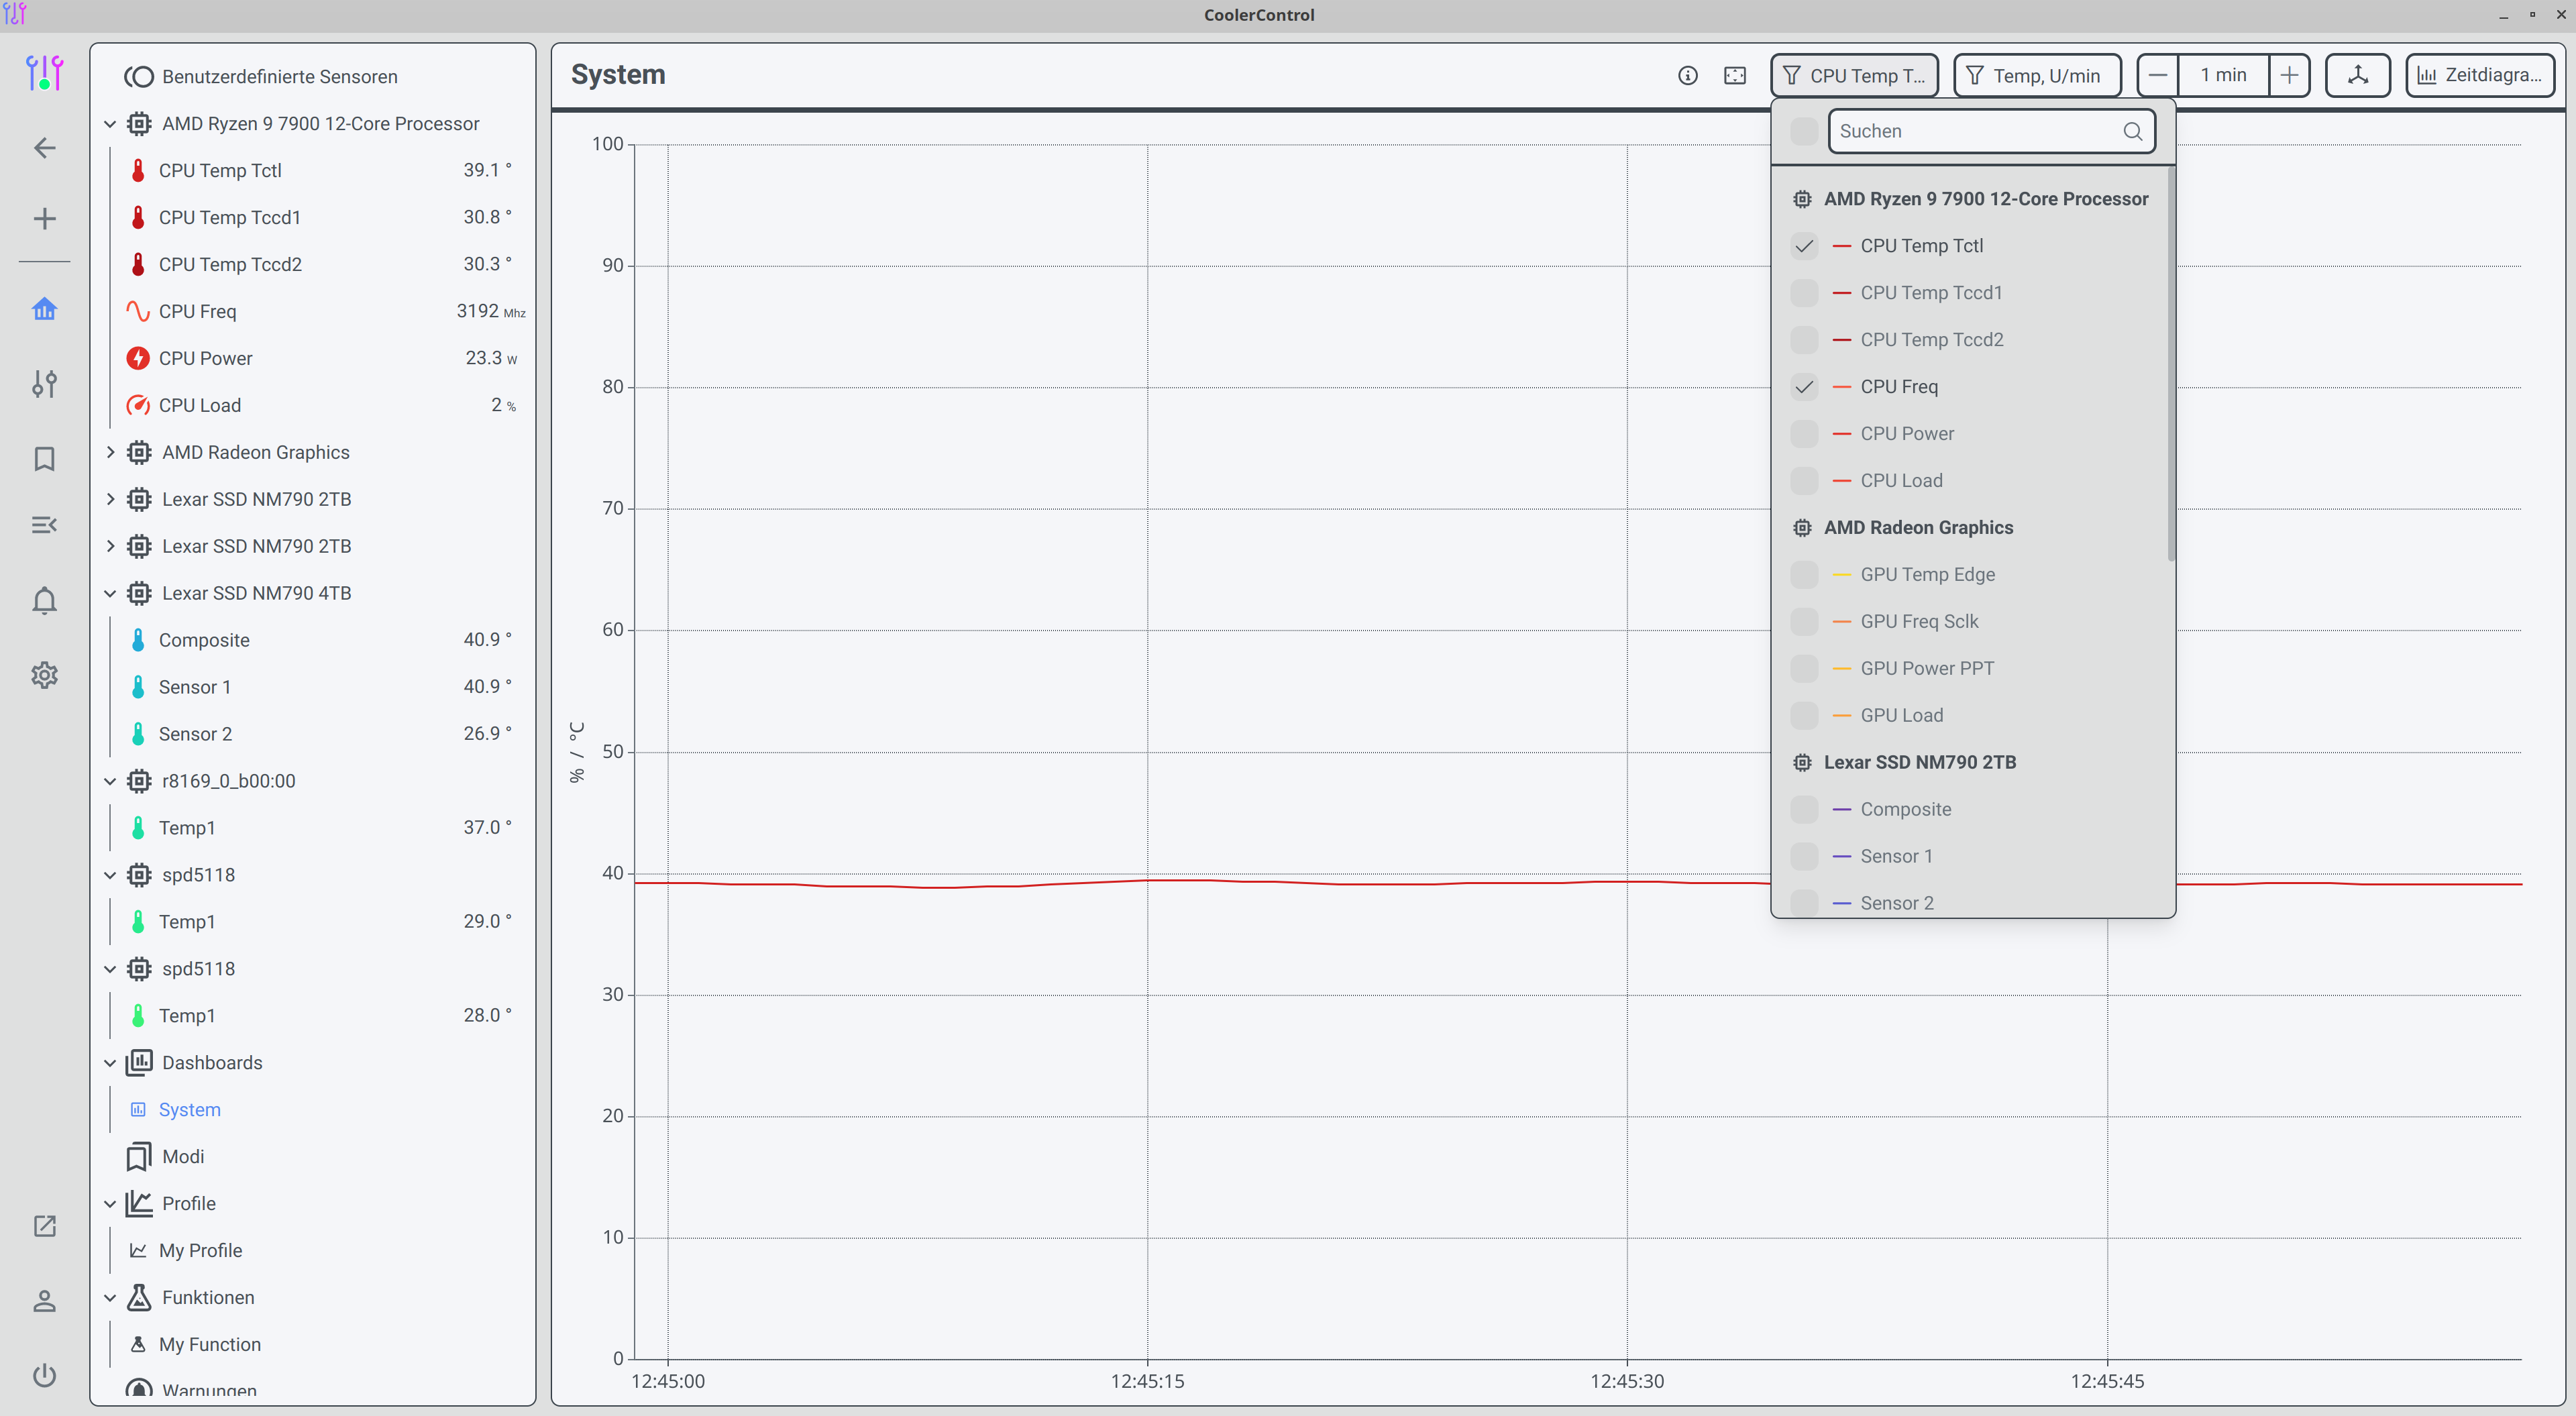This screenshot has height=1416, width=2576.
Task: Click the bookmark modes sidebar icon
Action: click(44, 459)
